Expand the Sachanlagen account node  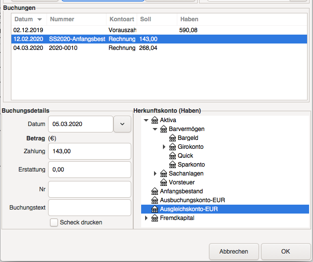(x=155, y=174)
